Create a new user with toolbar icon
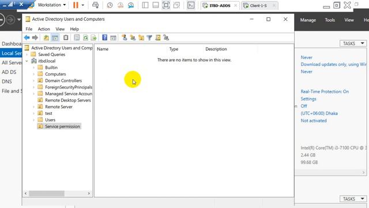Viewport: 369px width, 208px height. [x=125, y=38]
